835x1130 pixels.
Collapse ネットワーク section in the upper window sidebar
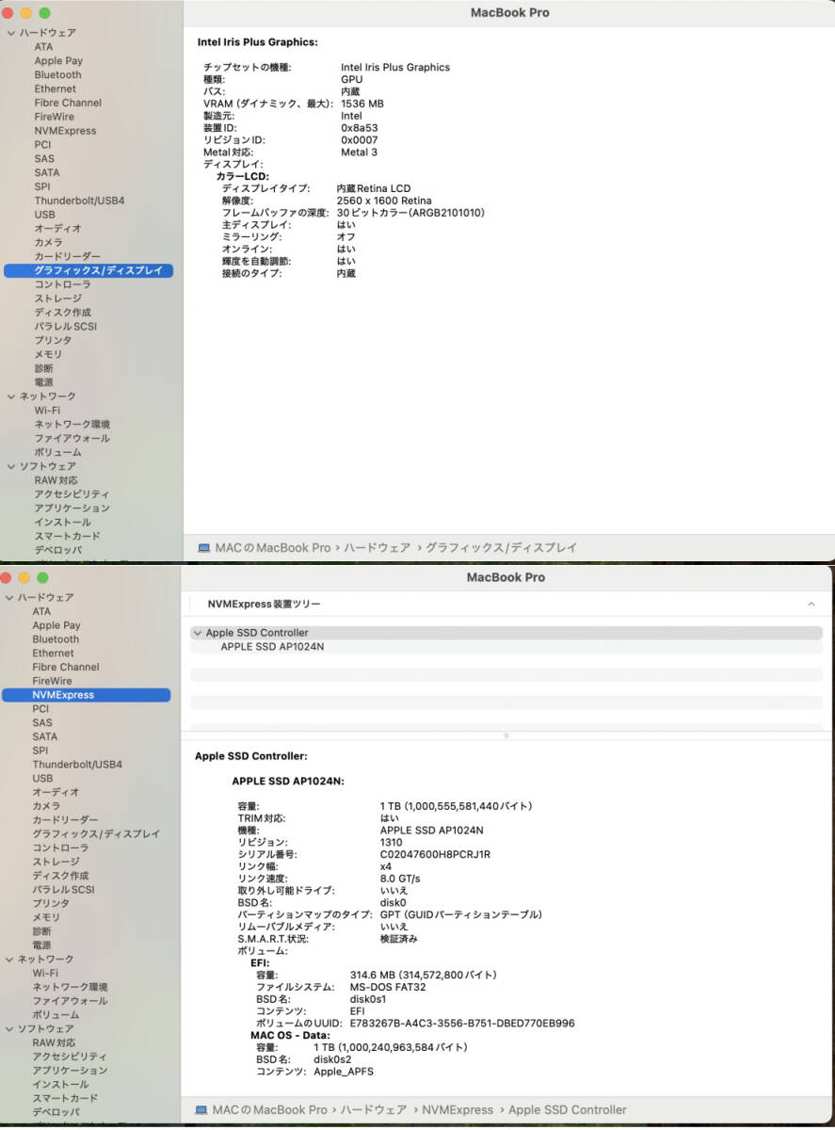[x=10, y=396]
